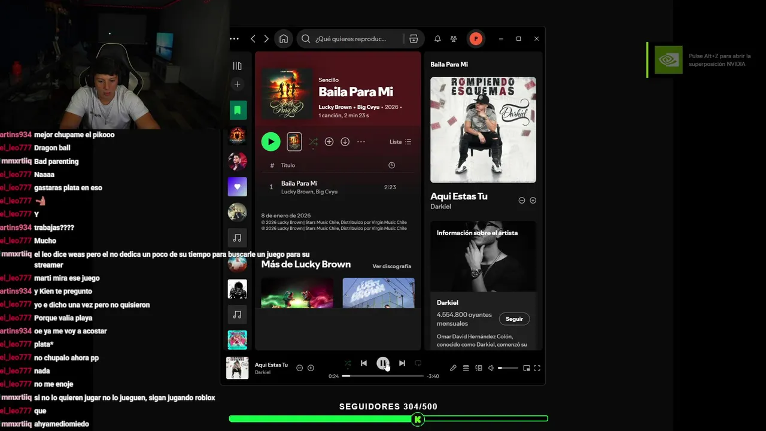Open the green-pink discography cover thumbnail

[297, 293]
